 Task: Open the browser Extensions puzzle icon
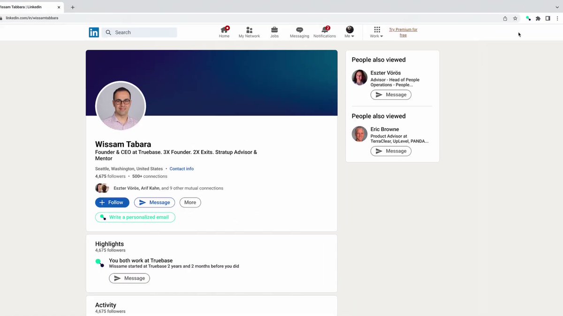point(538,18)
